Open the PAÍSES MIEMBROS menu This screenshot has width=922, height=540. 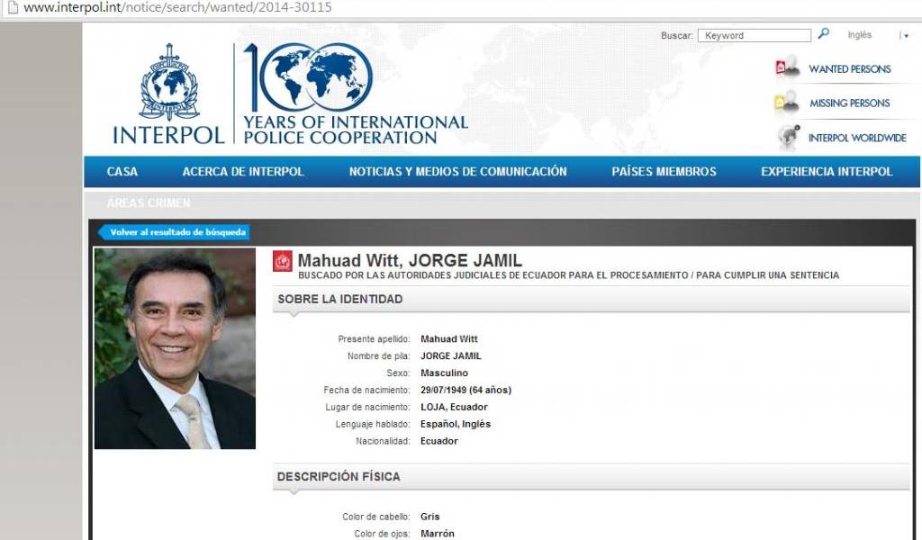click(x=664, y=171)
